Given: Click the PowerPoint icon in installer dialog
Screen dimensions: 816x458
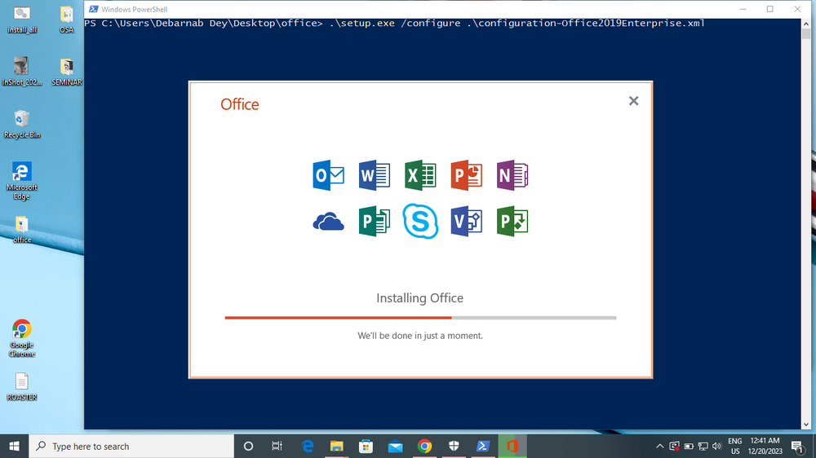Looking at the screenshot, I should click(x=467, y=175).
